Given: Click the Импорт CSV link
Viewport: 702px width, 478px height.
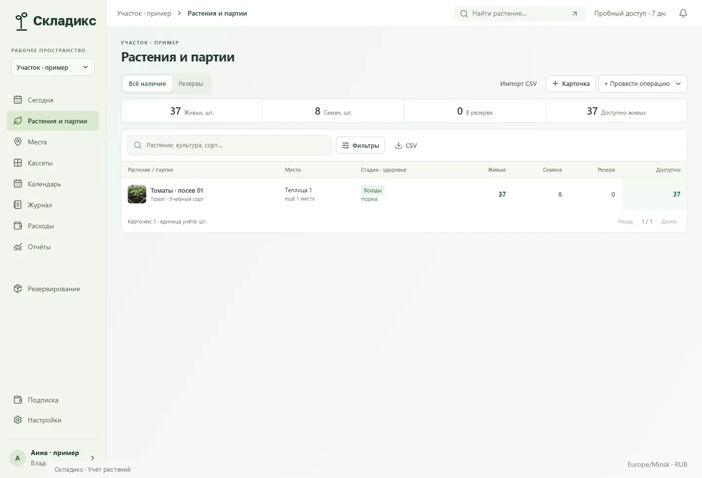Looking at the screenshot, I should click(x=518, y=84).
